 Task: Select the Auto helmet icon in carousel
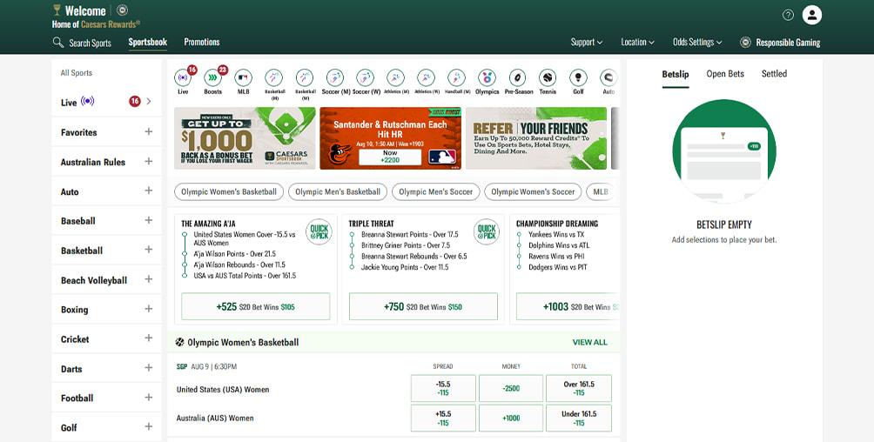(608, 78)
